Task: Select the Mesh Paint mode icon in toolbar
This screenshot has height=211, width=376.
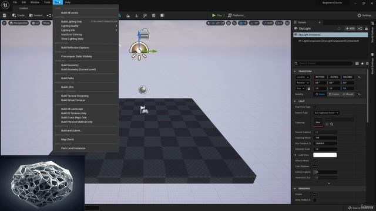Action: pyautogui.click(x=145, y=16)
